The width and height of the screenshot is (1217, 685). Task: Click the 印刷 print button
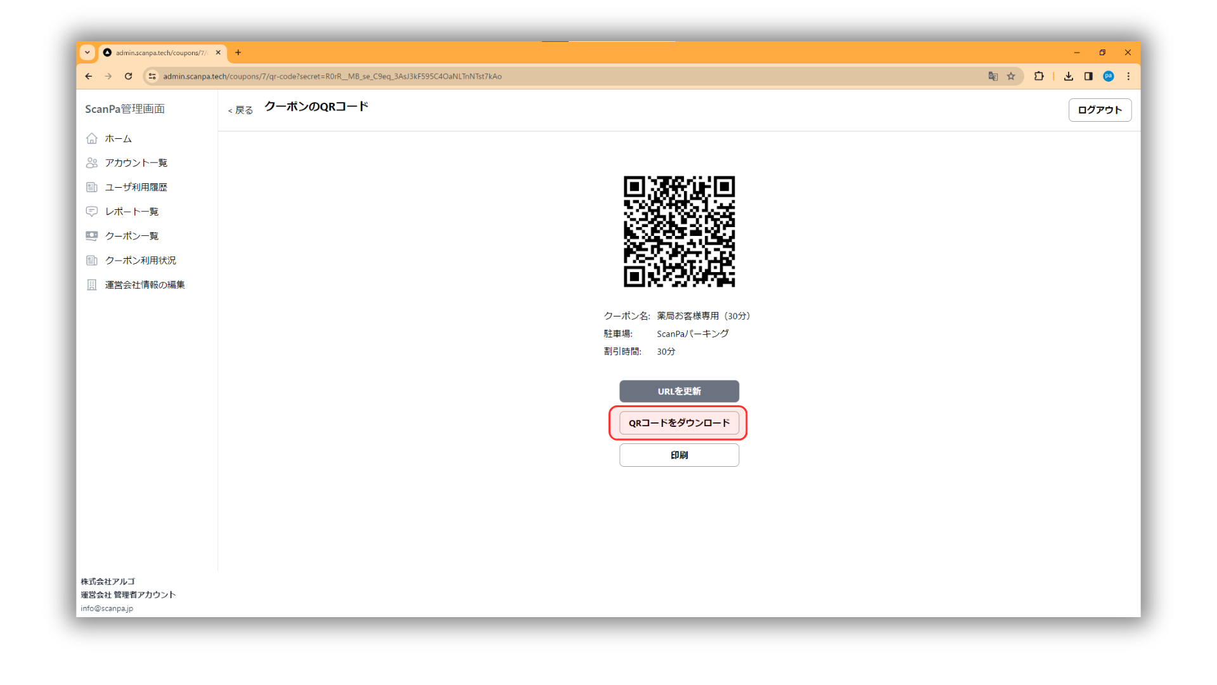[679, 455]
